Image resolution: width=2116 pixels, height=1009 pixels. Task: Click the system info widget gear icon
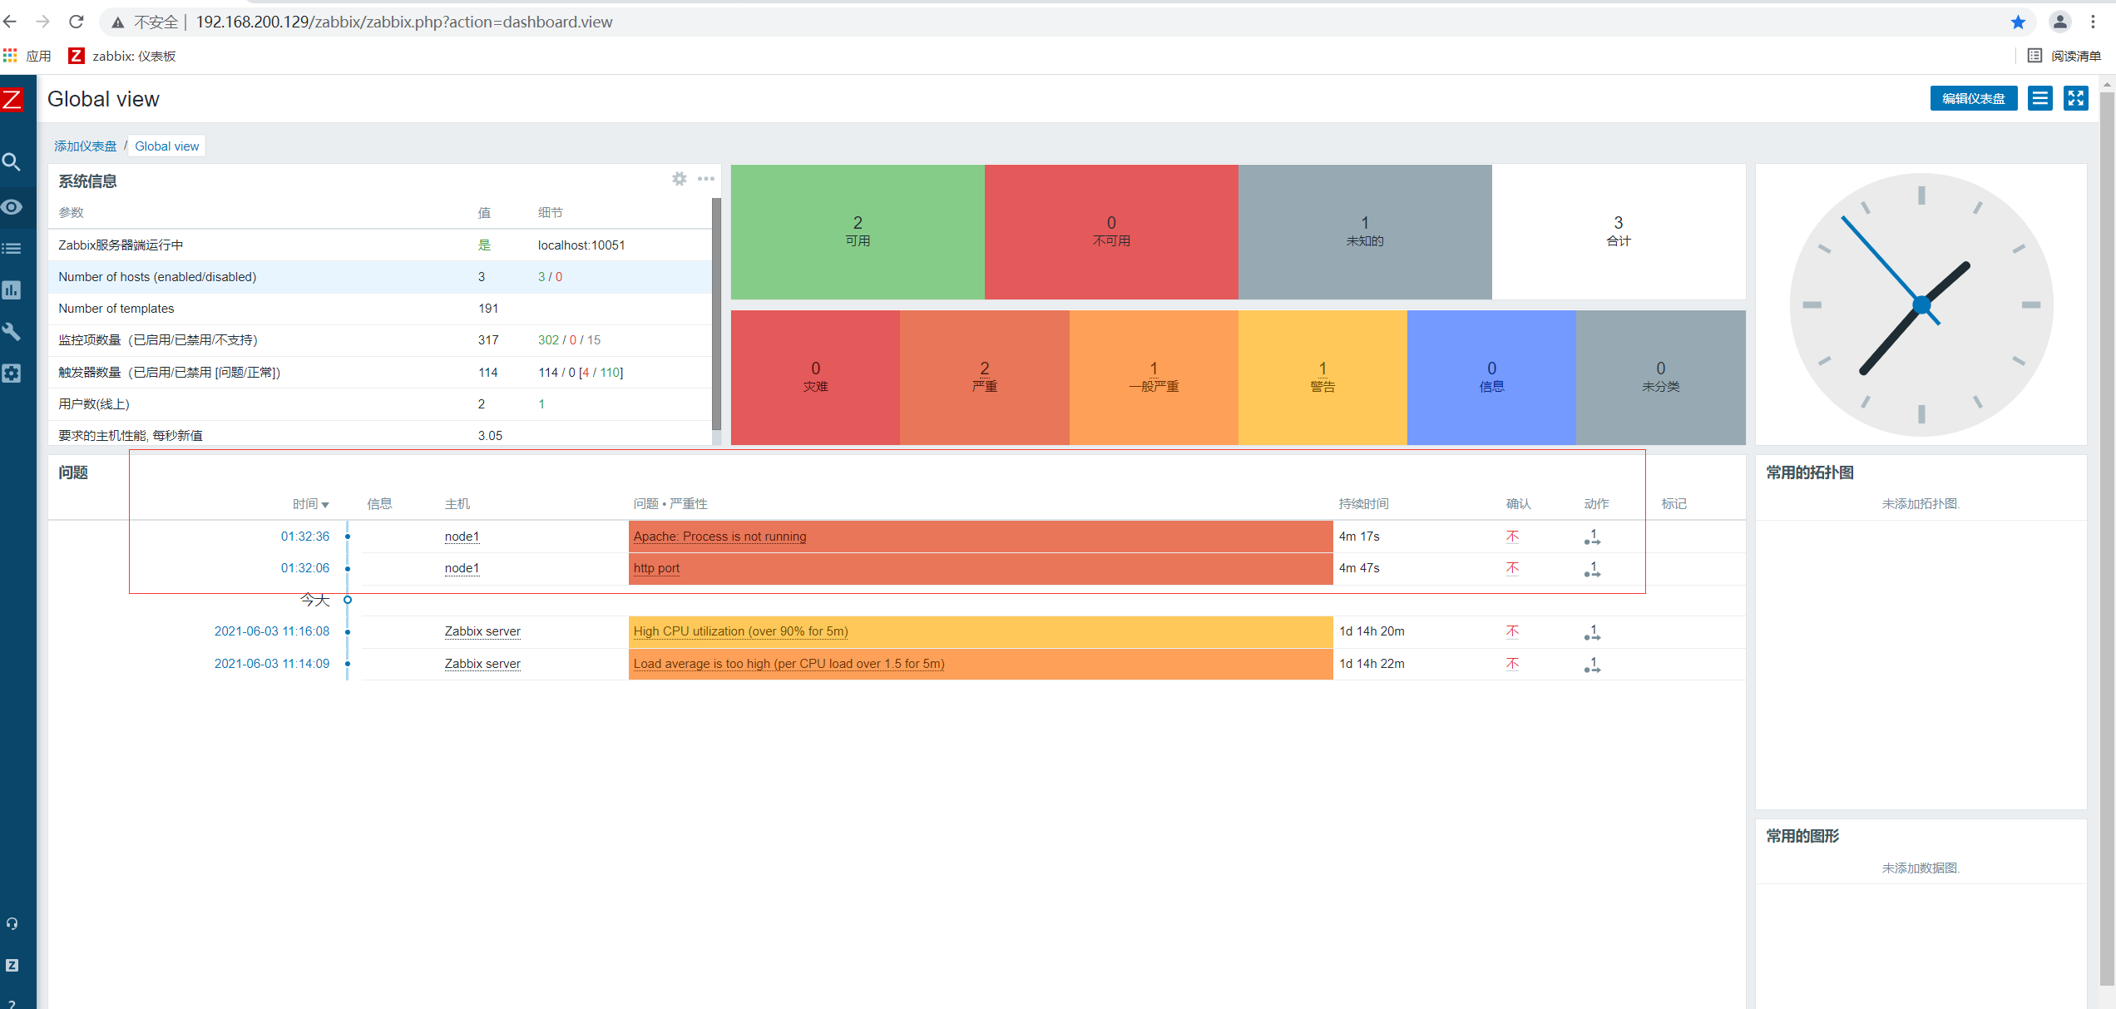[679, 179]
